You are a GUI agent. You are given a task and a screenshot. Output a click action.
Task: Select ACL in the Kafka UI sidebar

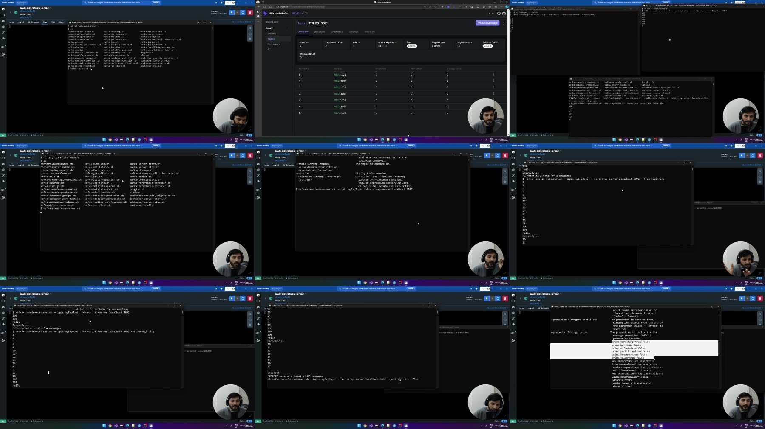point(269,49)
